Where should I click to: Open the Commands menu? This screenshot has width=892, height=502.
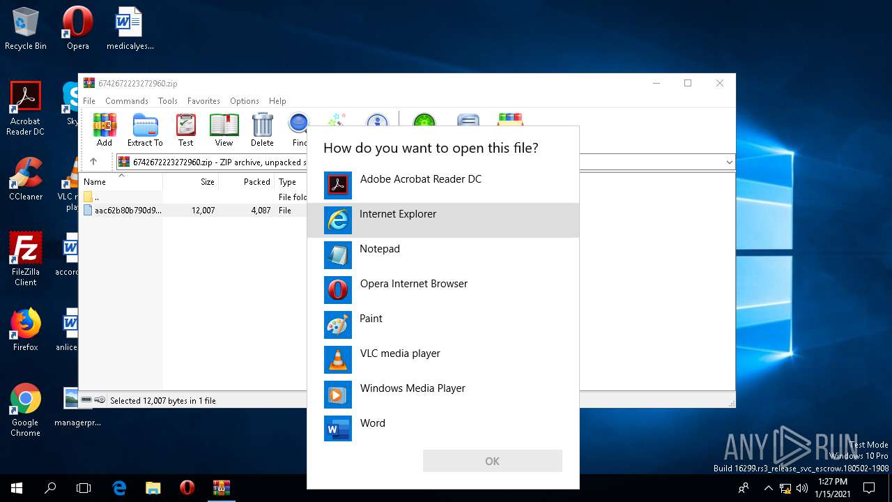(127, 101)
